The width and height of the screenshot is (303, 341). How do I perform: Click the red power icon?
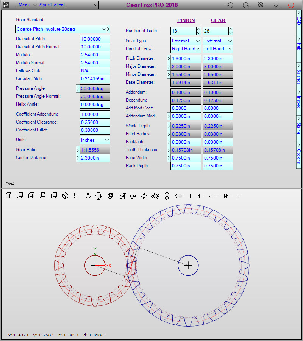(291, 5)
